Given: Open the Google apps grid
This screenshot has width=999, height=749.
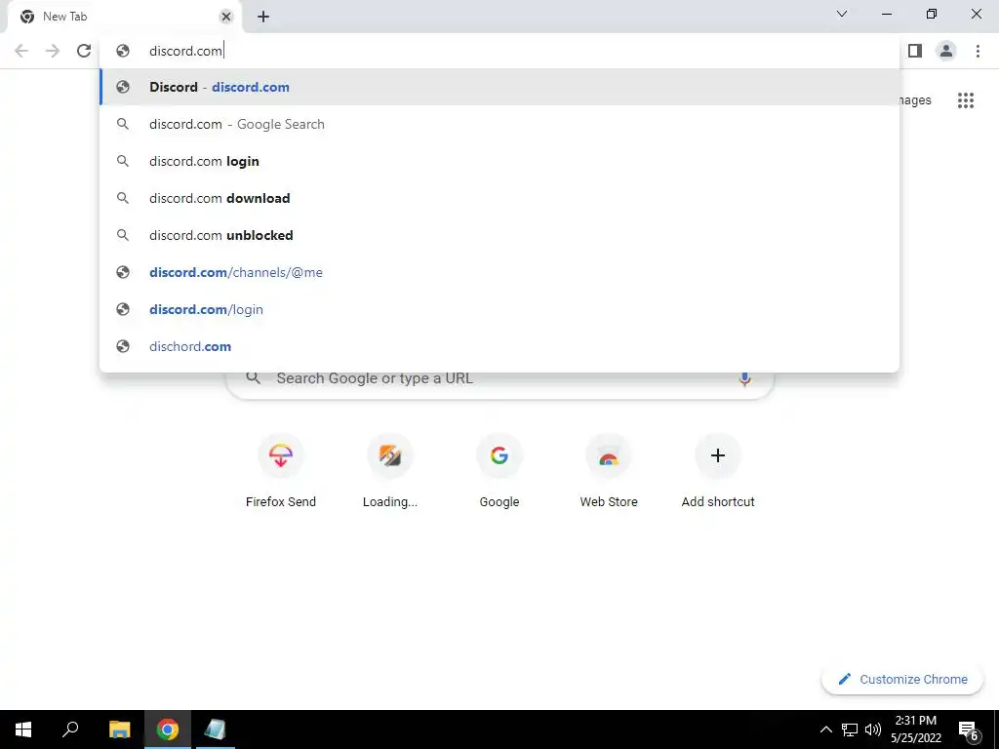Looking at the screenshot, I should pos(965,100).
